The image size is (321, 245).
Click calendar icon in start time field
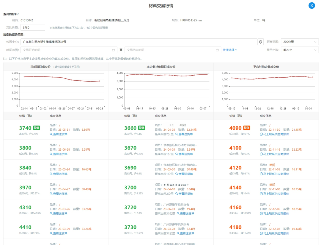click(113, 50)
